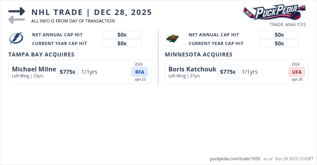Click Tampa Bay's net annual cap hit value
Screen dimensions: 317x165
pos(122,35)
